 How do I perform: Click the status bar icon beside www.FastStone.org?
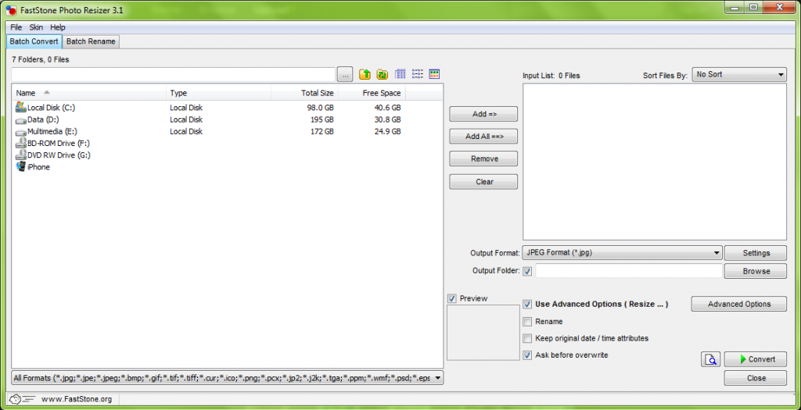click(23, 399)
